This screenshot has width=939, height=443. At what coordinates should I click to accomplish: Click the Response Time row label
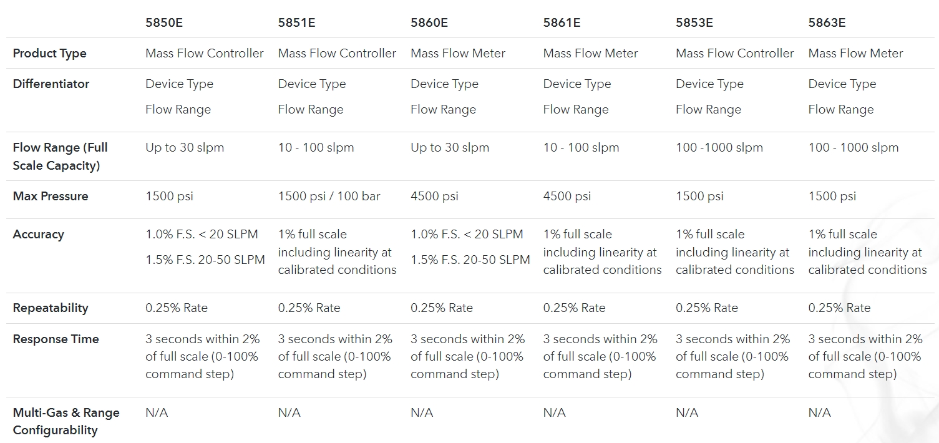56,339
